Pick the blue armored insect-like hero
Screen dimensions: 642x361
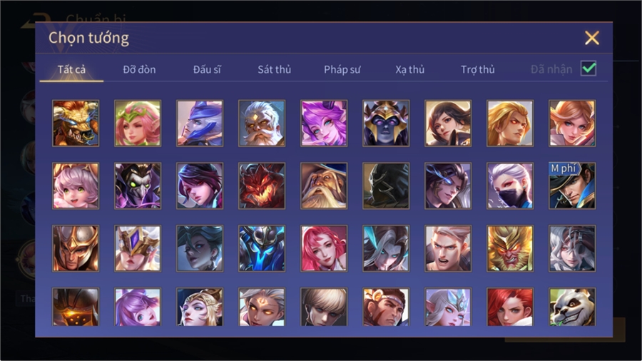tap(262, 248)
